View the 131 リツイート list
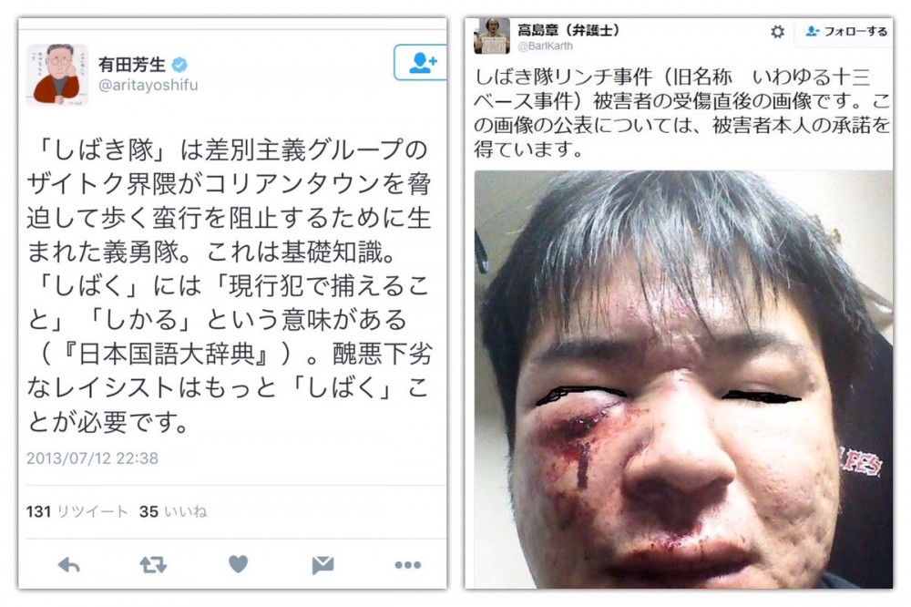 point(77,511)
